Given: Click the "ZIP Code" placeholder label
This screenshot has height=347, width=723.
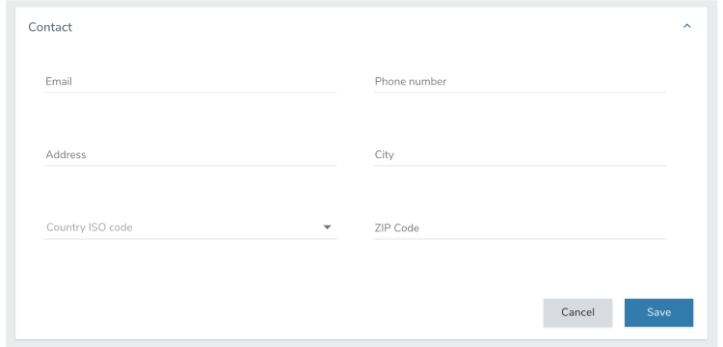Looking at the screenshot, I should (x=396, y=228).
